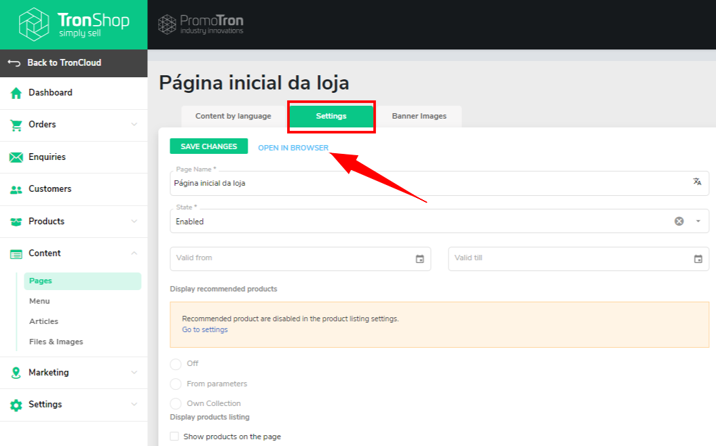Select the Off radio option

click(x=176, y=364)
